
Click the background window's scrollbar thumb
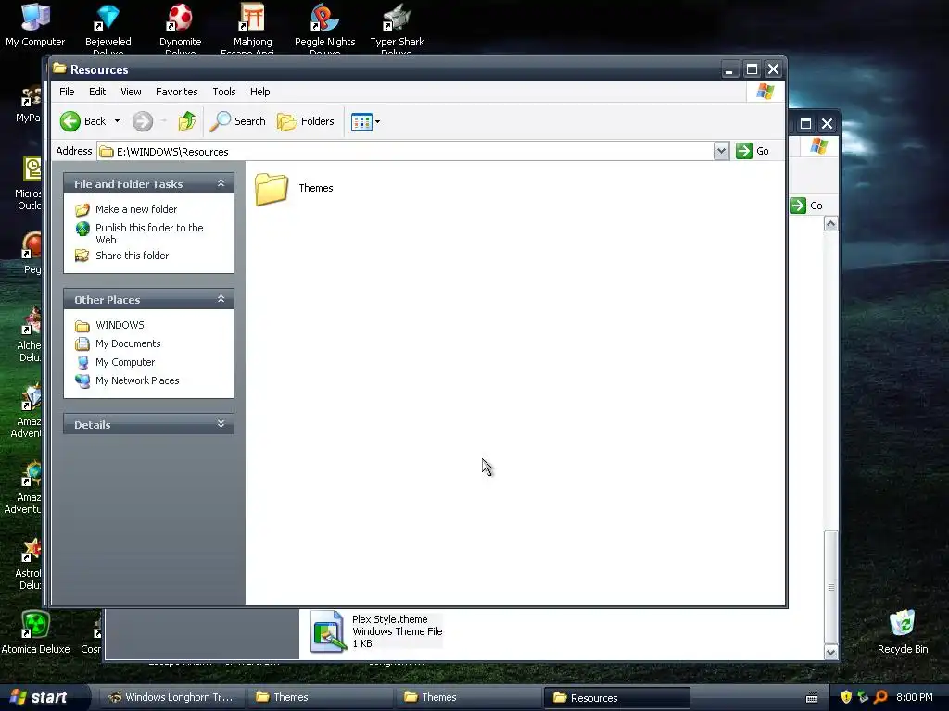coord(831,588)
